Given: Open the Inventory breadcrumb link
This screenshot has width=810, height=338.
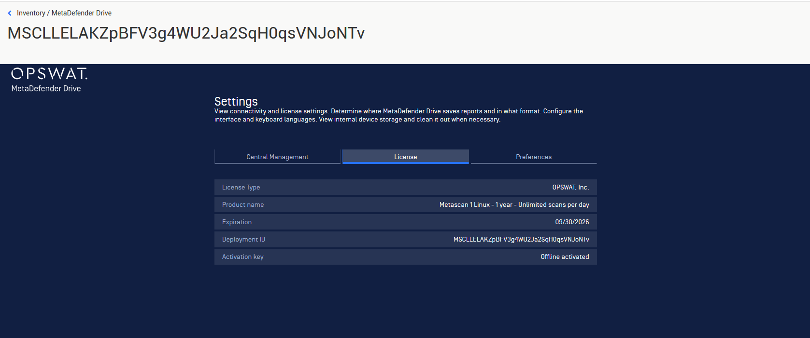Looking at the screenshot, I should [31, 13].
